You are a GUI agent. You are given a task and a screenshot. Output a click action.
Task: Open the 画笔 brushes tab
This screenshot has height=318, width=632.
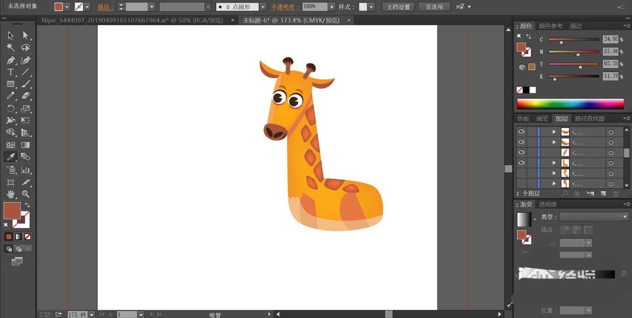tap(542, 119)
